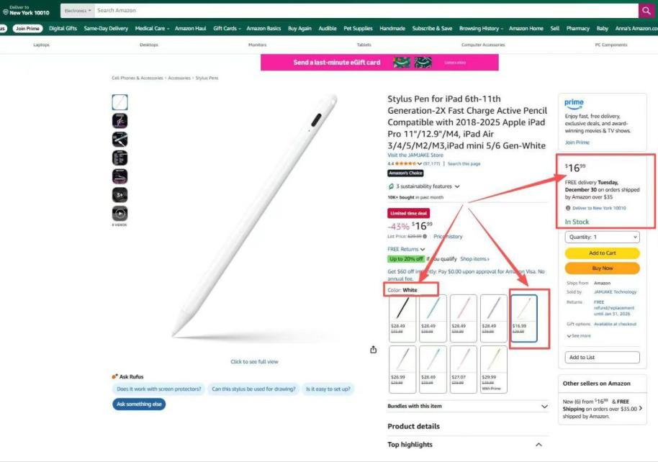
Task: Open the Quantity dropdown
Action: tap(602, 237)
